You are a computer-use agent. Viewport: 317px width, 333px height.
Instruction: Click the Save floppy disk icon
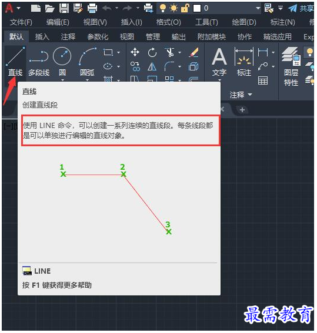(64, 8)
